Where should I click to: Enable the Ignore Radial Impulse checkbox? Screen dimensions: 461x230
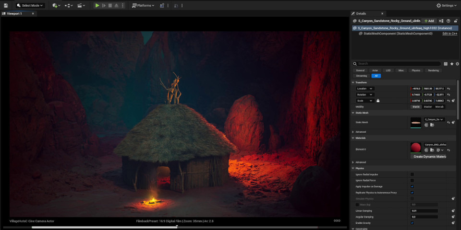[x=412, y=174]
